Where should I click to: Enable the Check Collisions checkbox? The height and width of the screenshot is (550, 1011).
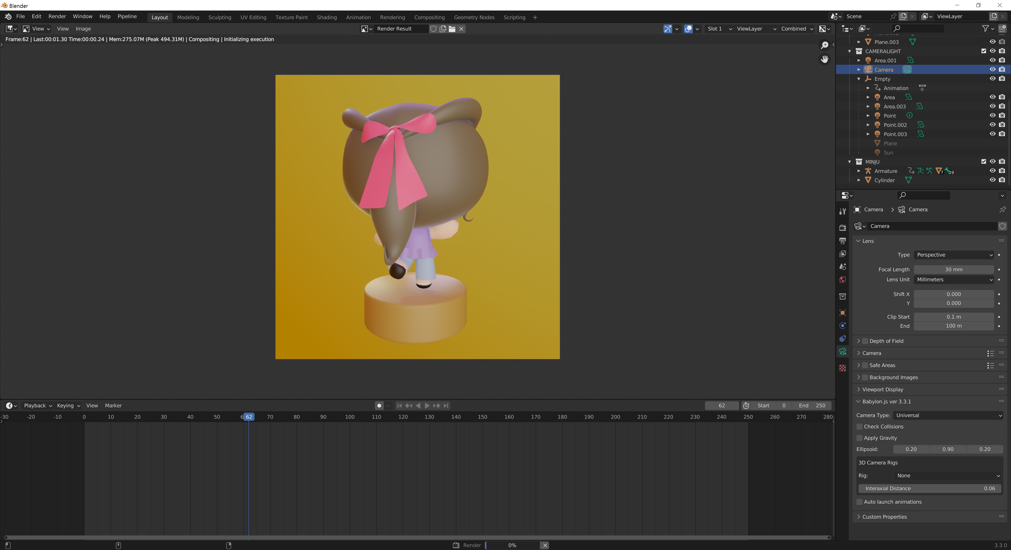click(x=860, y=426)
